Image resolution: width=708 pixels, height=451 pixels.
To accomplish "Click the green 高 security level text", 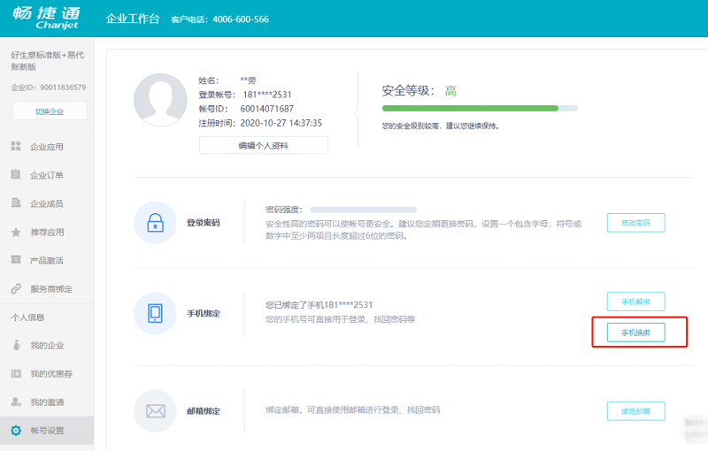I will click(450, 91).
